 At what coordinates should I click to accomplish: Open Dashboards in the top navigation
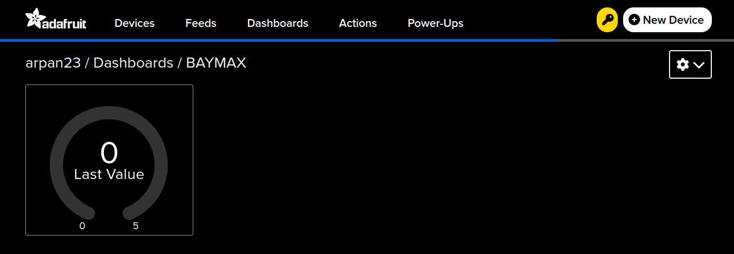click(278, 23)
